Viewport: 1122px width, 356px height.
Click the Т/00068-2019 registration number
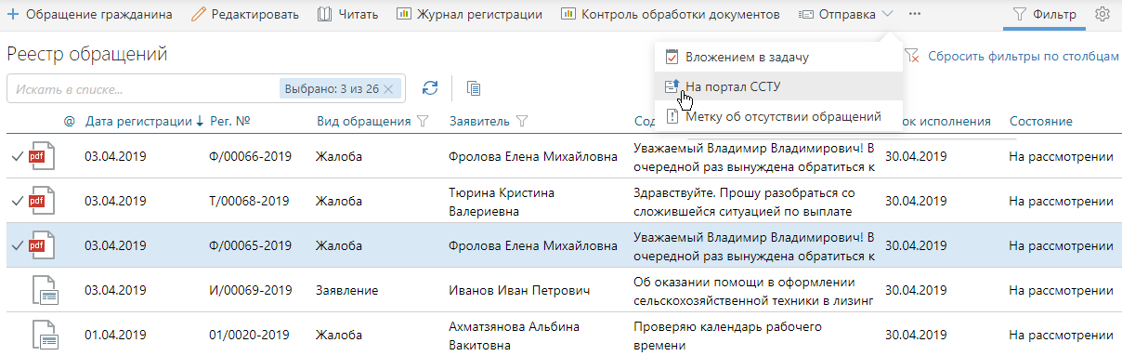[251, 201]
